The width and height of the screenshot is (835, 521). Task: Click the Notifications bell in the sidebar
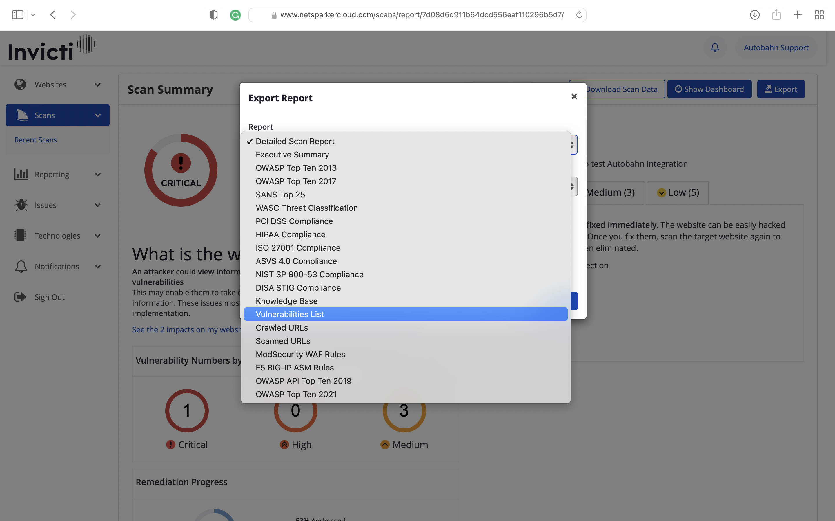click(x=21, y=266)
